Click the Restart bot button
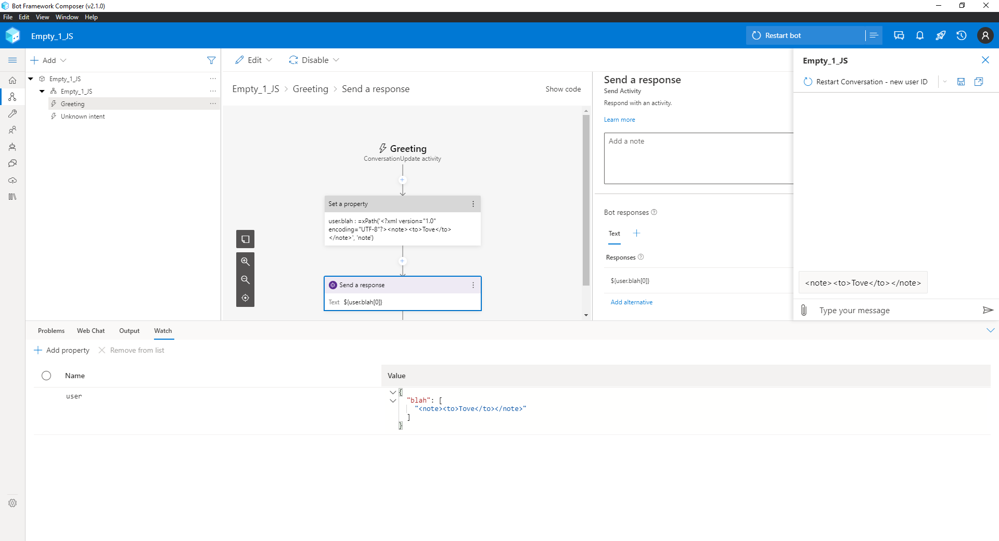The width and height of the screenshot is (999, 541). [x=777, y=35]
